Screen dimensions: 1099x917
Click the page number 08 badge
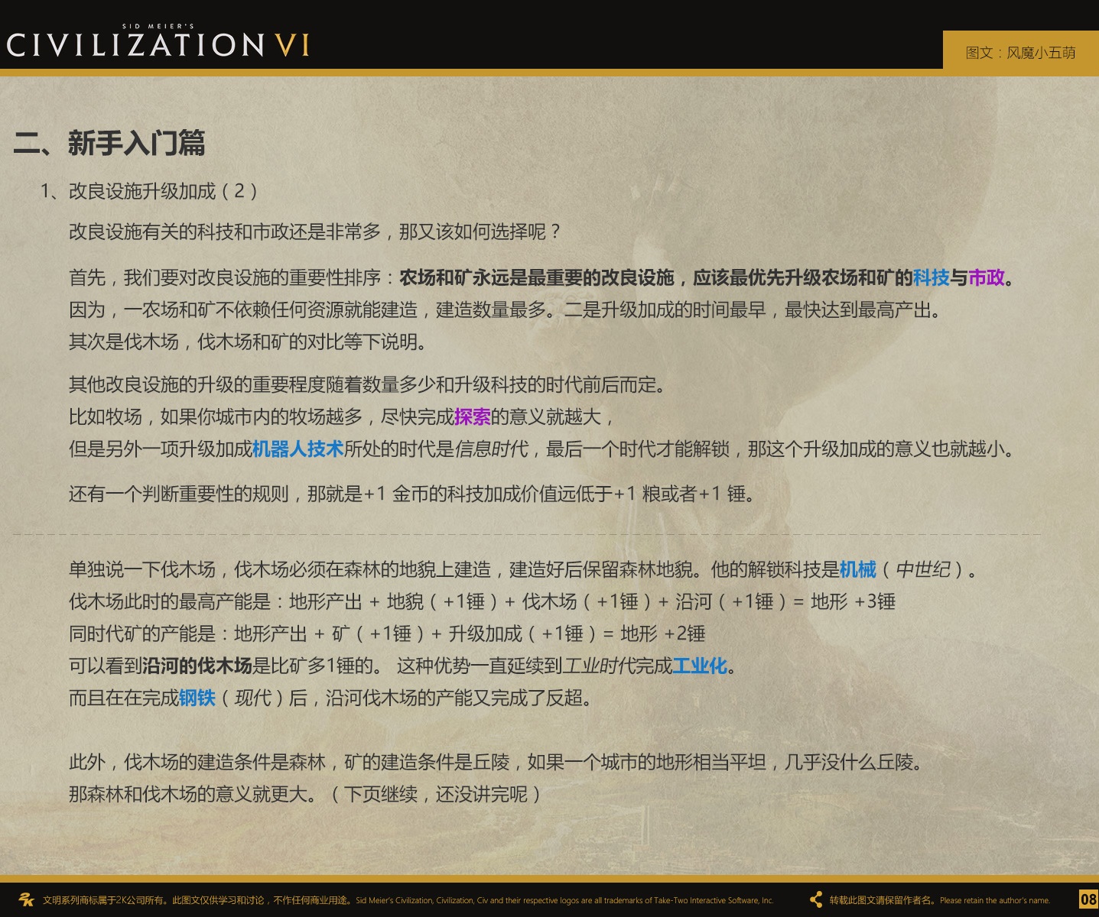1088,899
